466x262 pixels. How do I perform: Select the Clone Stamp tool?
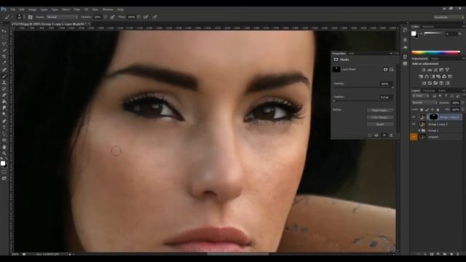tap(4, 82)
